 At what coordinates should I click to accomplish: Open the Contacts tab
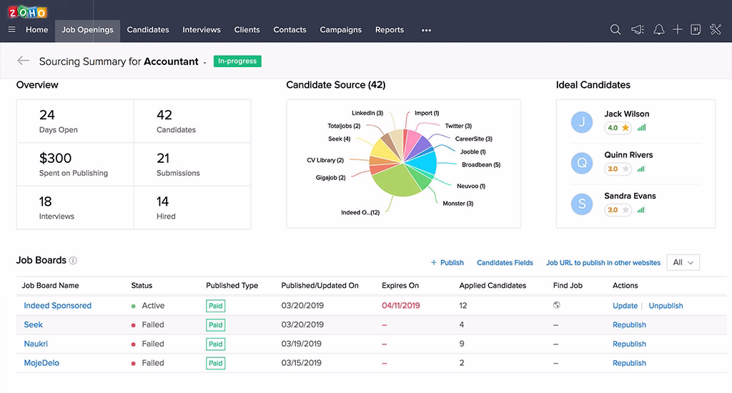290,30
